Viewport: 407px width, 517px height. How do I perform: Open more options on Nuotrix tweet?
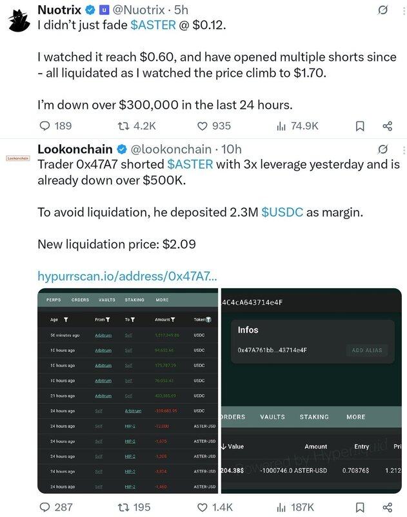tap(404, 10)
